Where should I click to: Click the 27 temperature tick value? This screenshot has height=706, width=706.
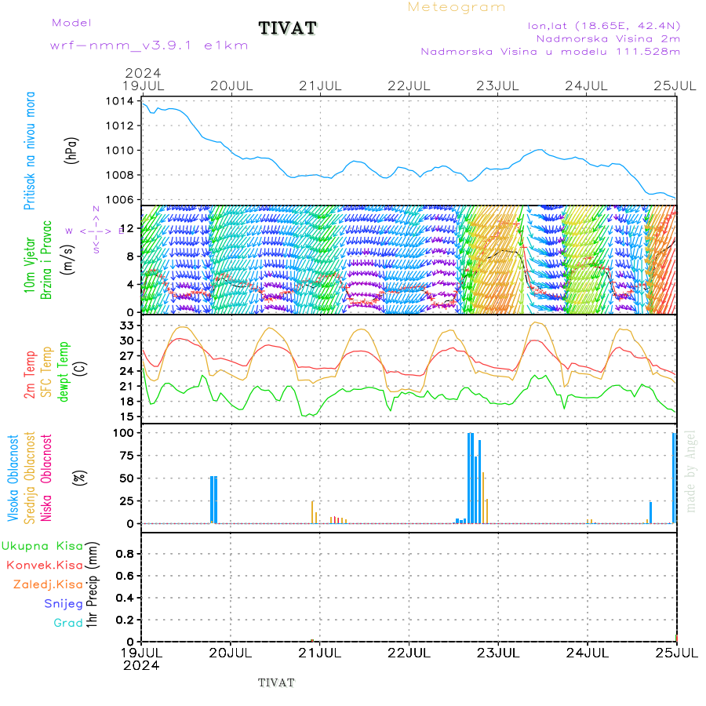point(127,356)
